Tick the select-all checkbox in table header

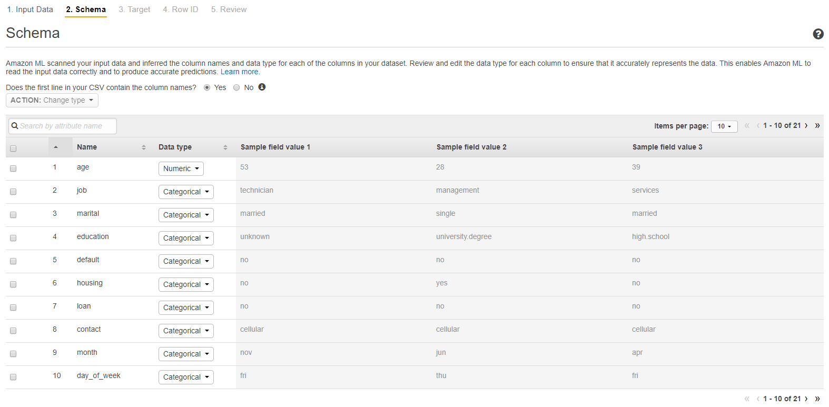(13, 148)
